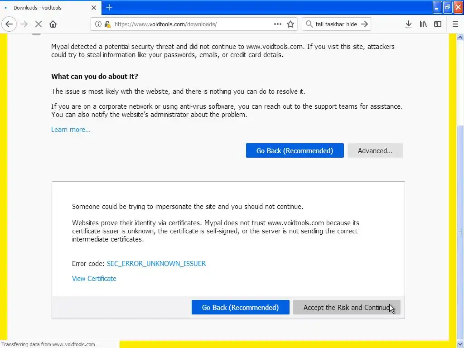Click the vertical scrollbar thumb
The width and height of the screenshot is (464, 348).
tap(460, 233)
